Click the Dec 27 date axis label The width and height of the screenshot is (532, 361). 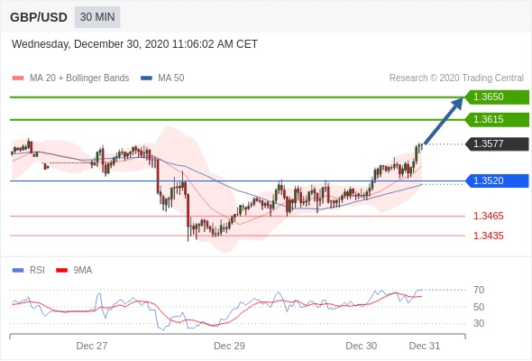pyautogui.click(x=92, y=346)
